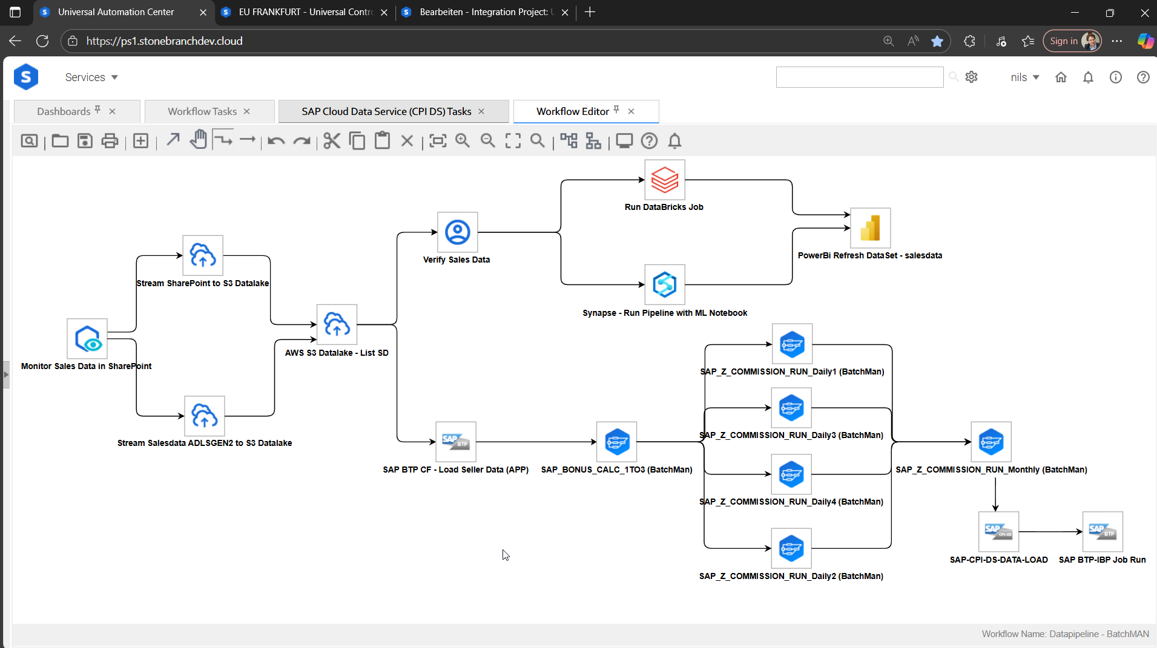
Task: Open the header notifications bell
Action: coord(1088,77)
